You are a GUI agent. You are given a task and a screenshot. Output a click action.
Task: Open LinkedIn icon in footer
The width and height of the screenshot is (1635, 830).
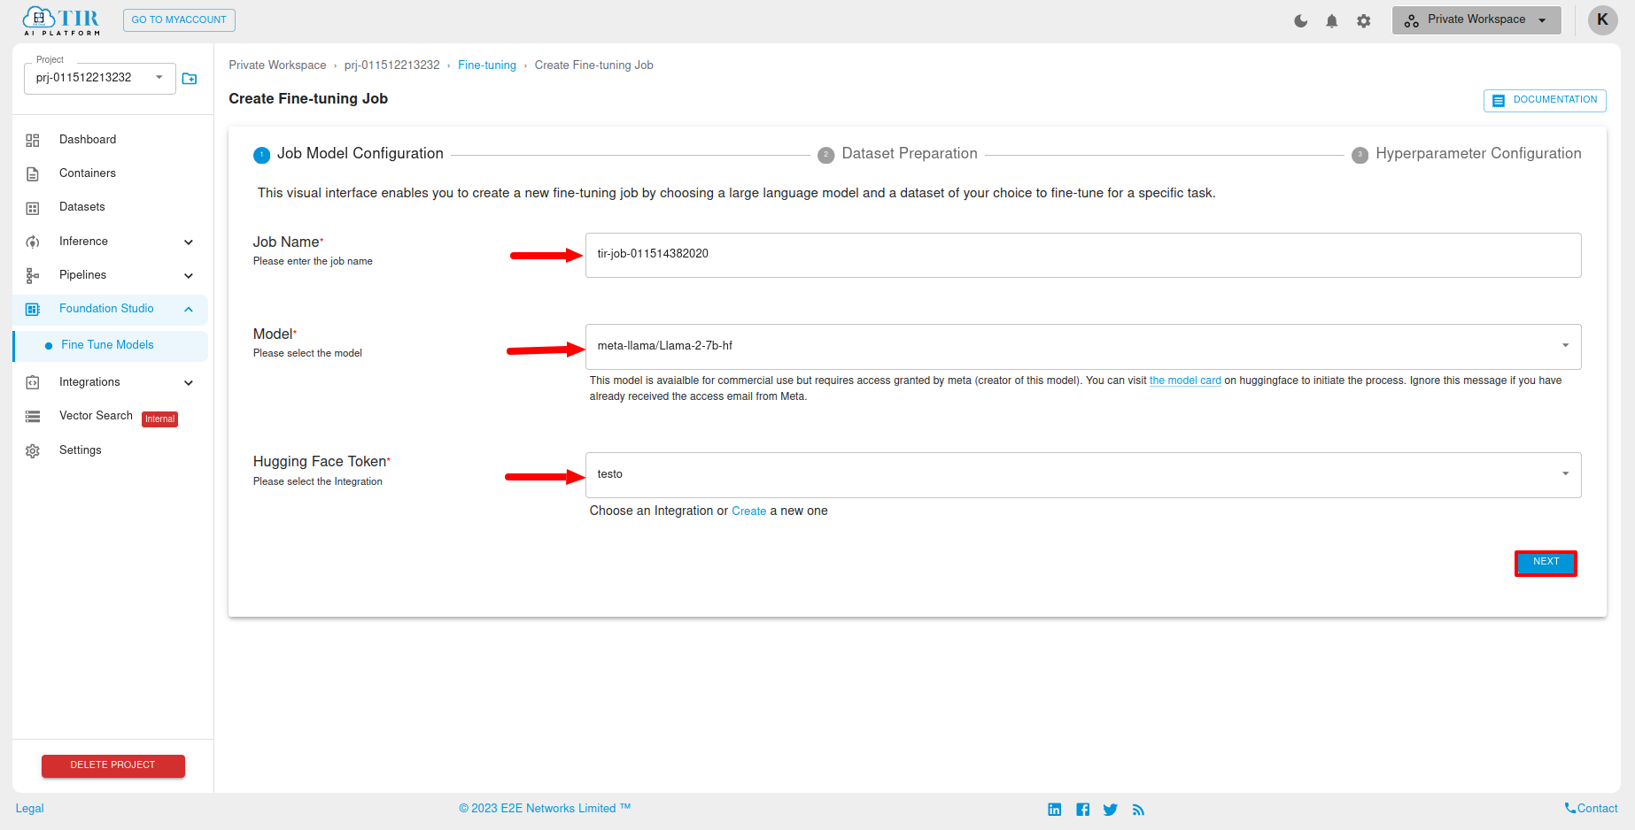point(1054,810)
